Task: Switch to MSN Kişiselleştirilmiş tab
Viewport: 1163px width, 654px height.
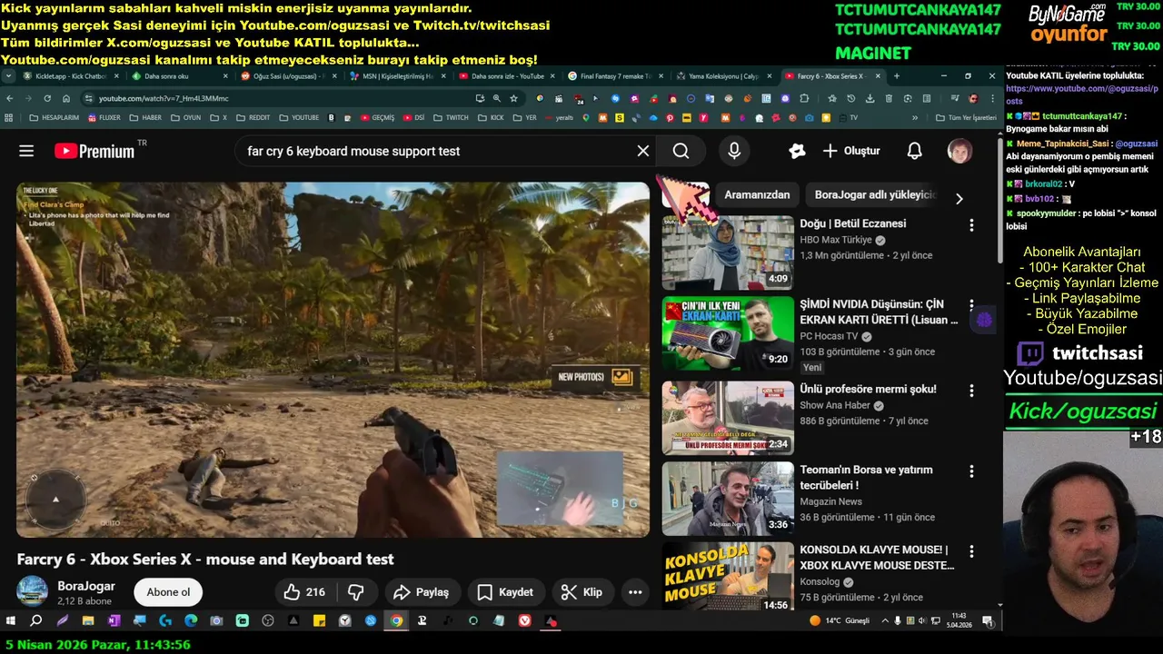Action: pyautogui.click(x=398, y=76)
